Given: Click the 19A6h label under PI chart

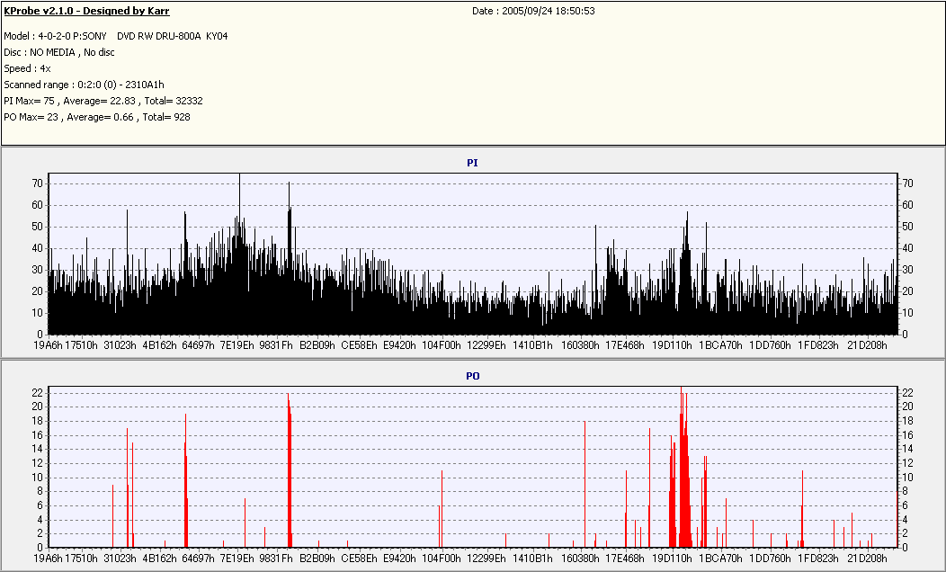Looking at the screenshot, I should click(49, 344).
